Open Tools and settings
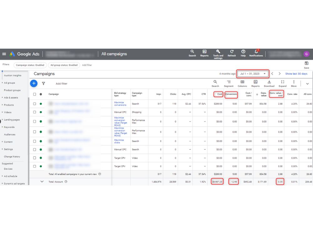 click(x=218, y=54)
